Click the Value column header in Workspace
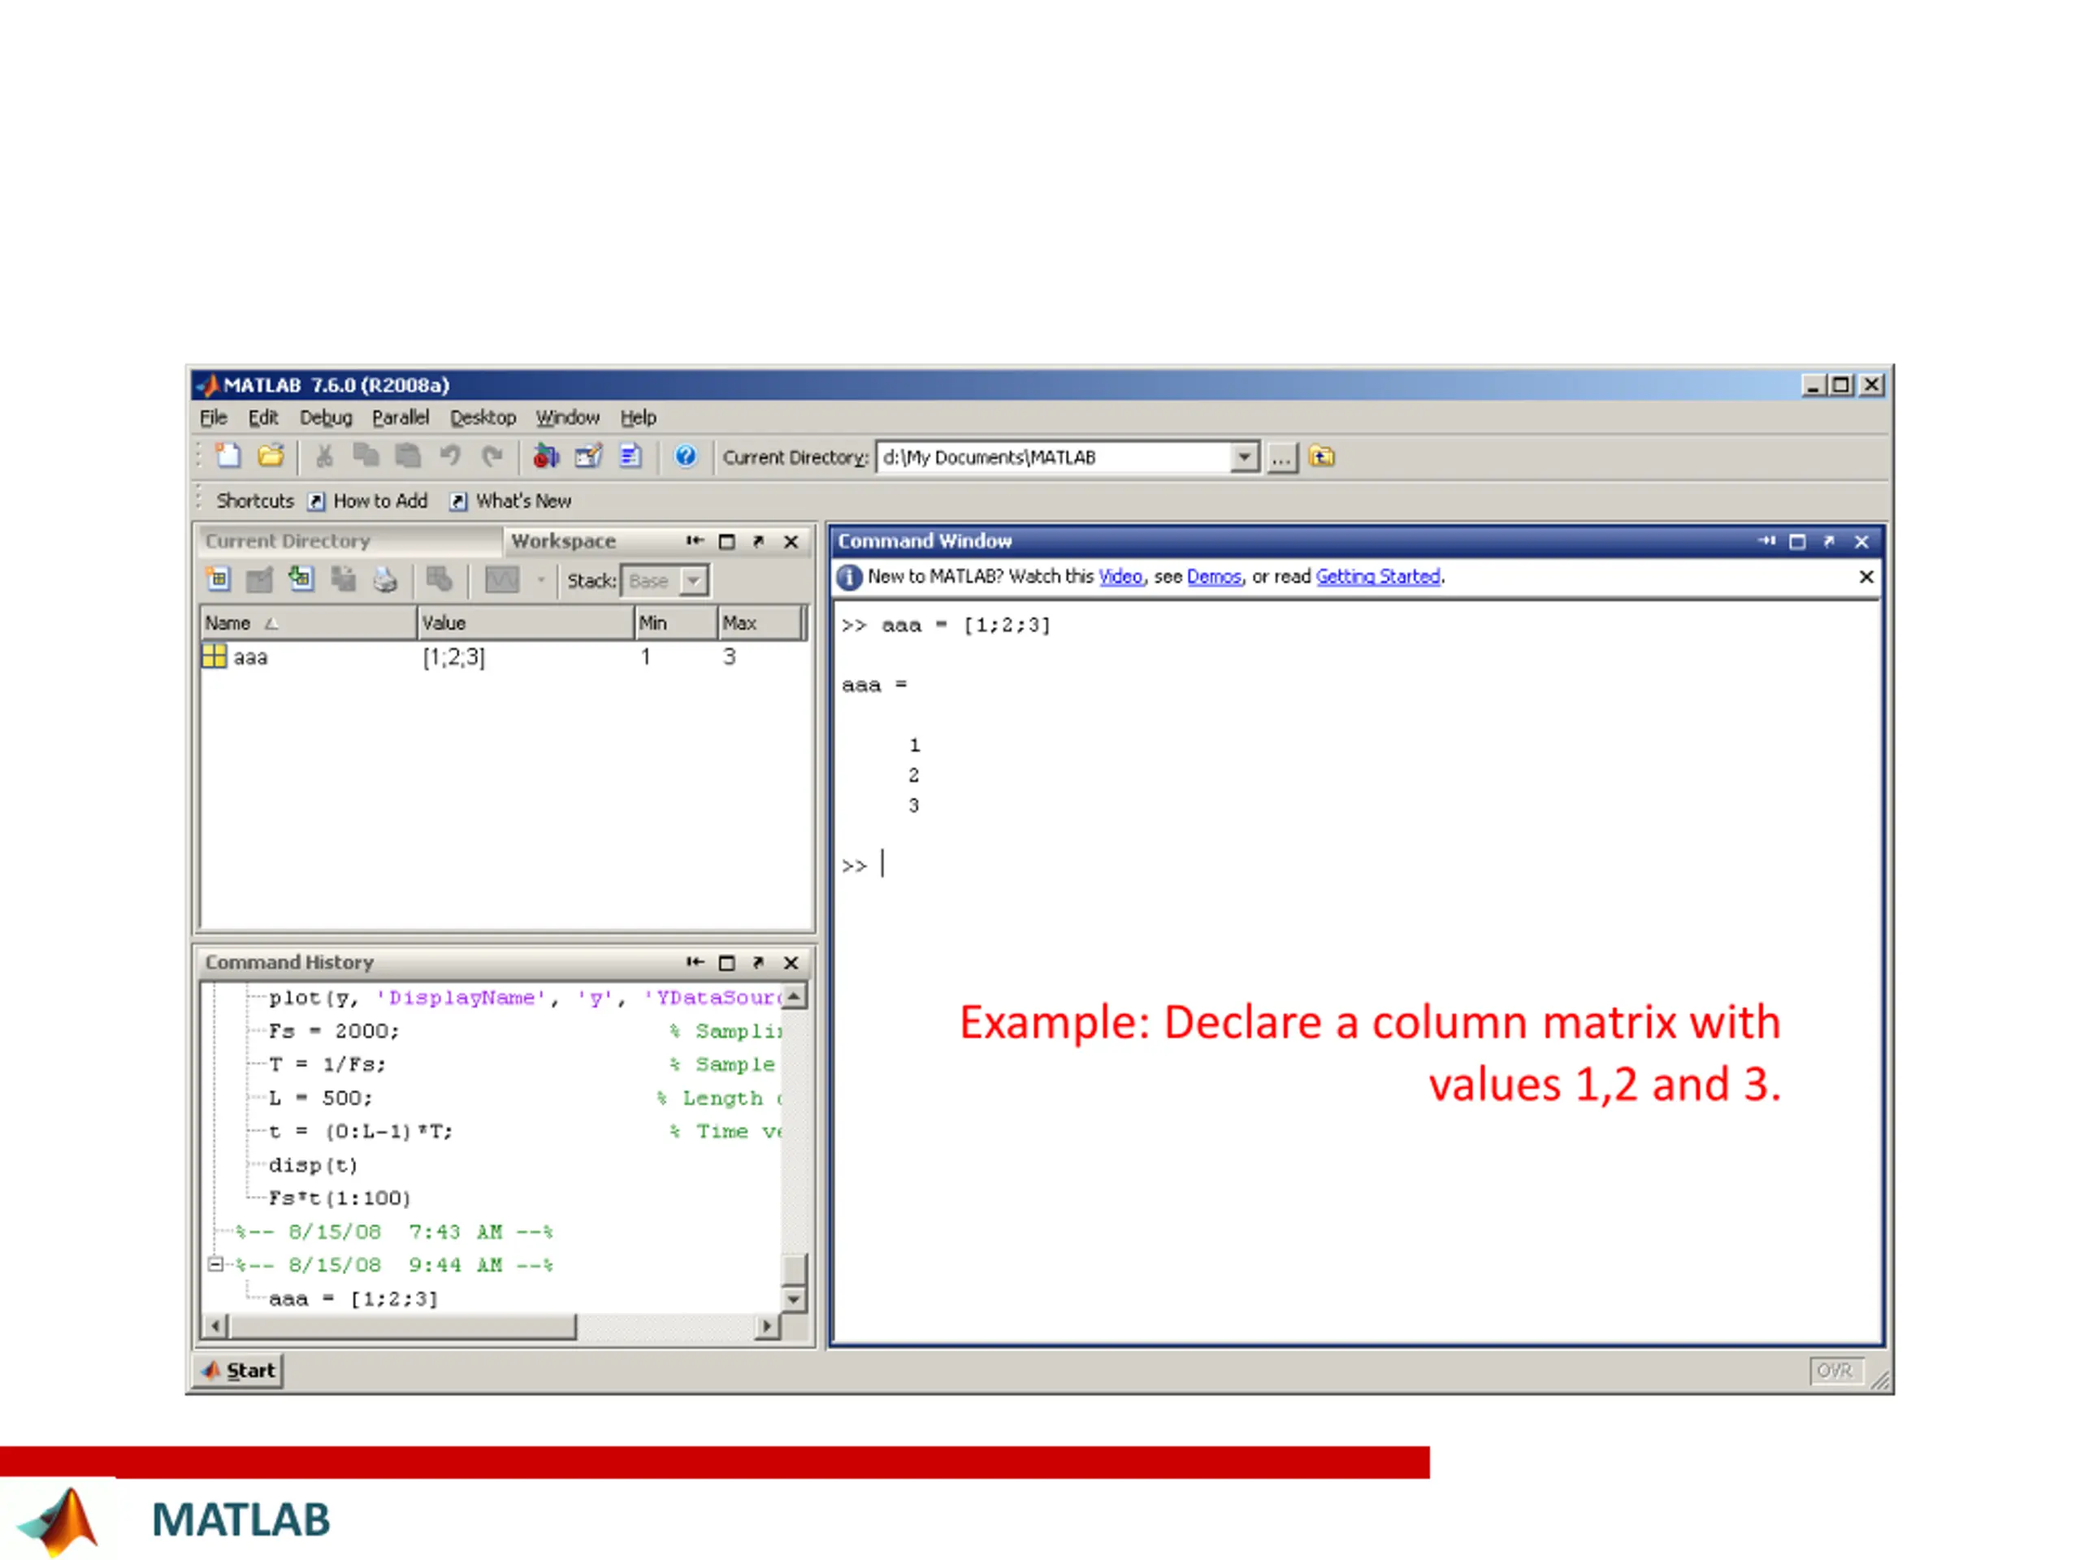Viewport: 2080px width, 1560px height. pyautogui.click(x=526, y=622)
